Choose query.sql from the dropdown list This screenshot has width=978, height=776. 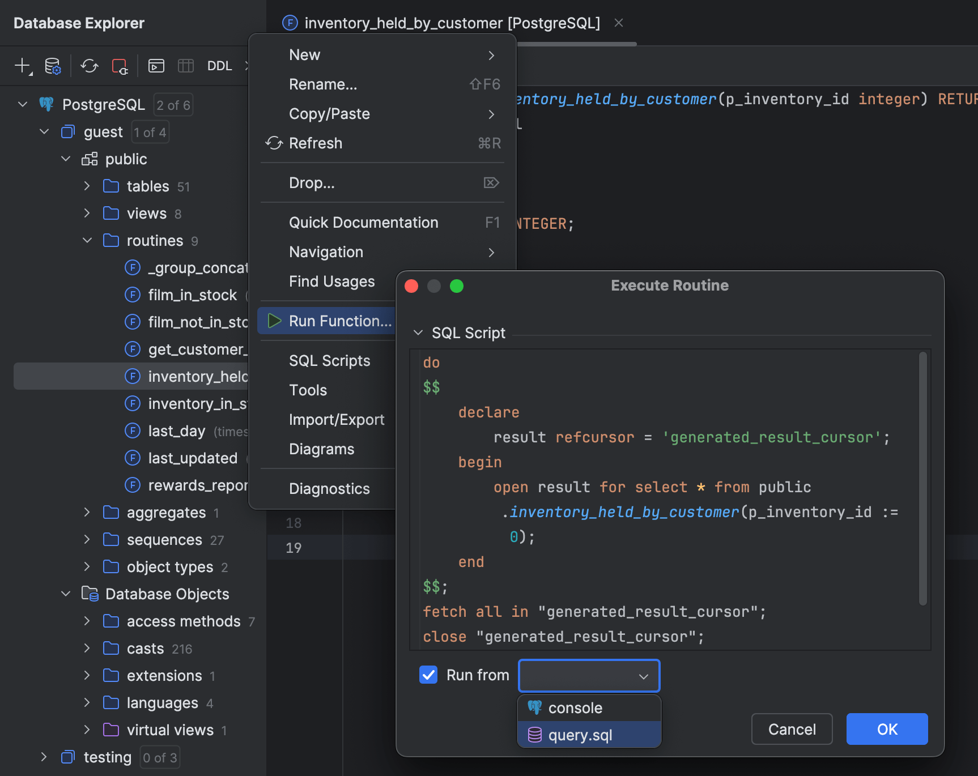click(580, 735)
